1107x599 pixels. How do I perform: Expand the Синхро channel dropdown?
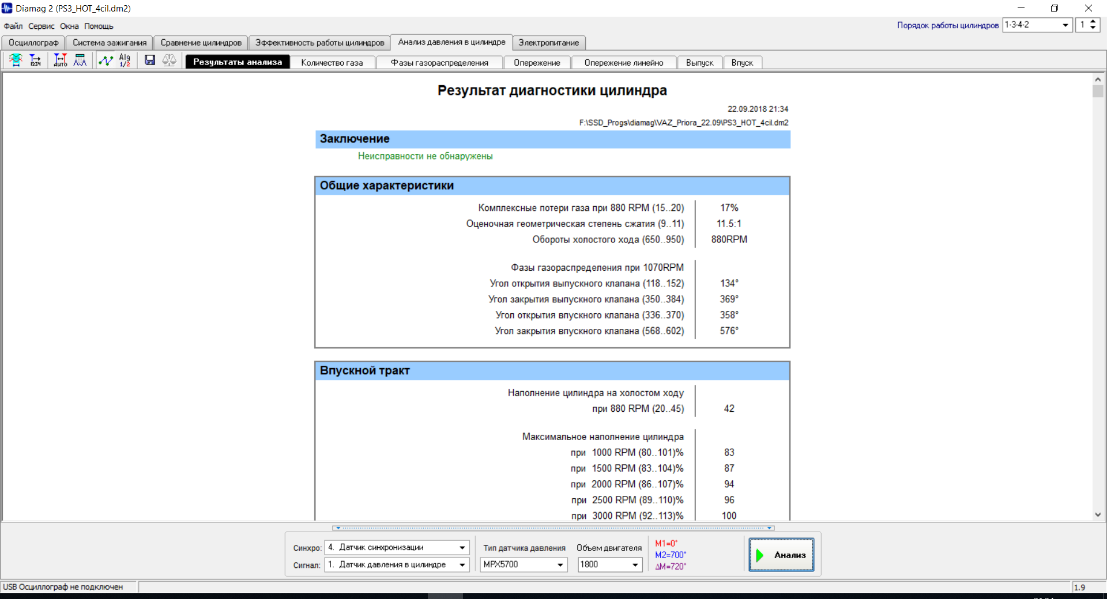coord(462,548)
